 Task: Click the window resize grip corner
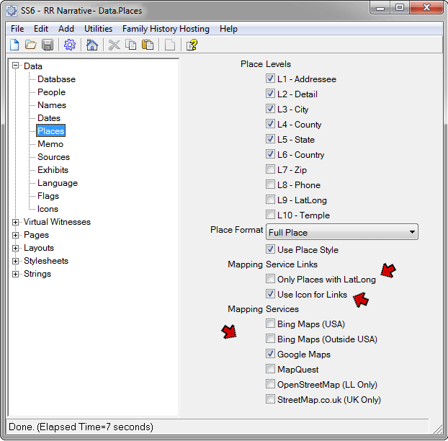point(437,429)
